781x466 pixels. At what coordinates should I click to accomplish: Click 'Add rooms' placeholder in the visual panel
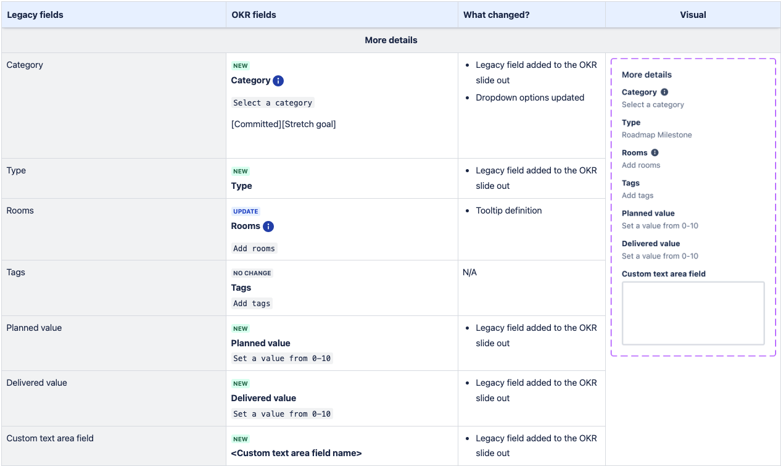click(x=641, y=165)
